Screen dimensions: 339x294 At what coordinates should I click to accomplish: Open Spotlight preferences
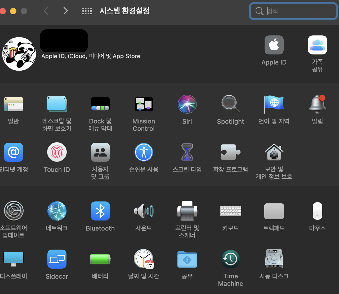click(x=231, y=104)
